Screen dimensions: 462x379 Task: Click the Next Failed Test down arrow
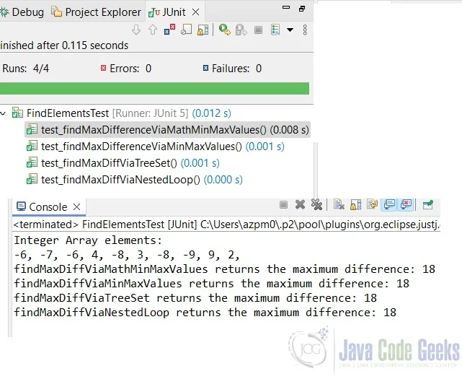click(136, 30)
